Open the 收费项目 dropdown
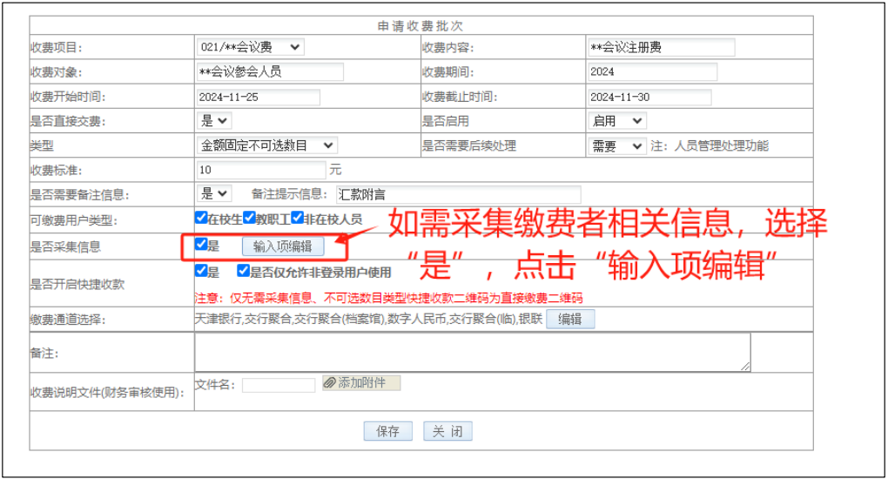 coord(251,47)
